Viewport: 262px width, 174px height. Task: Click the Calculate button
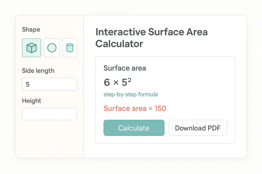click(x=134, y=128)
